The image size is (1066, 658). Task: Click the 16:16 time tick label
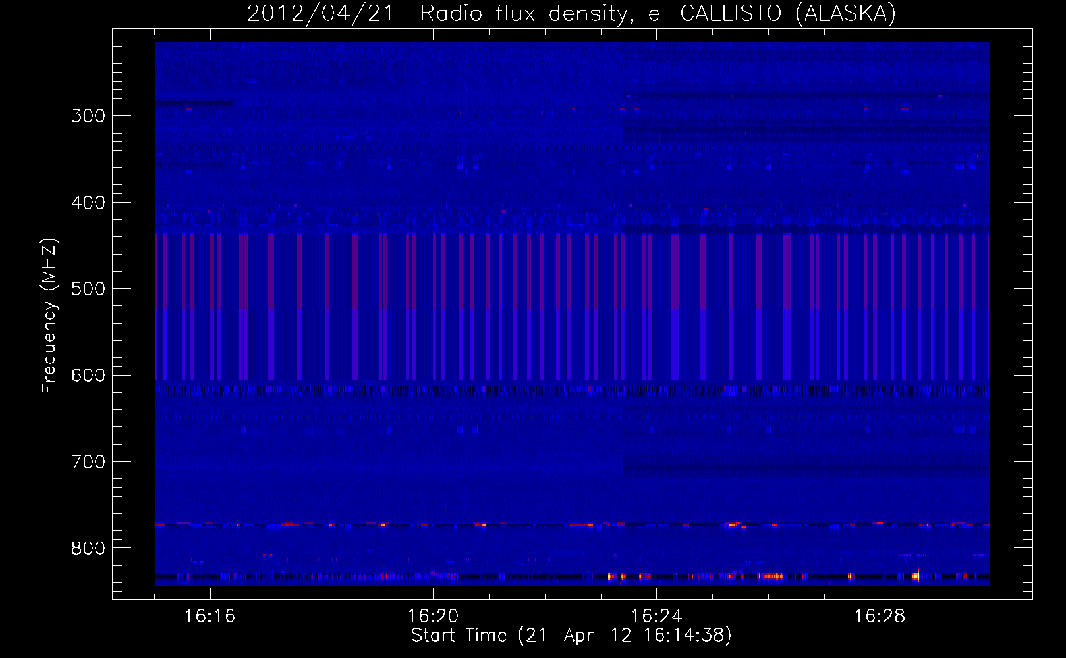click(x=210, y=616)
